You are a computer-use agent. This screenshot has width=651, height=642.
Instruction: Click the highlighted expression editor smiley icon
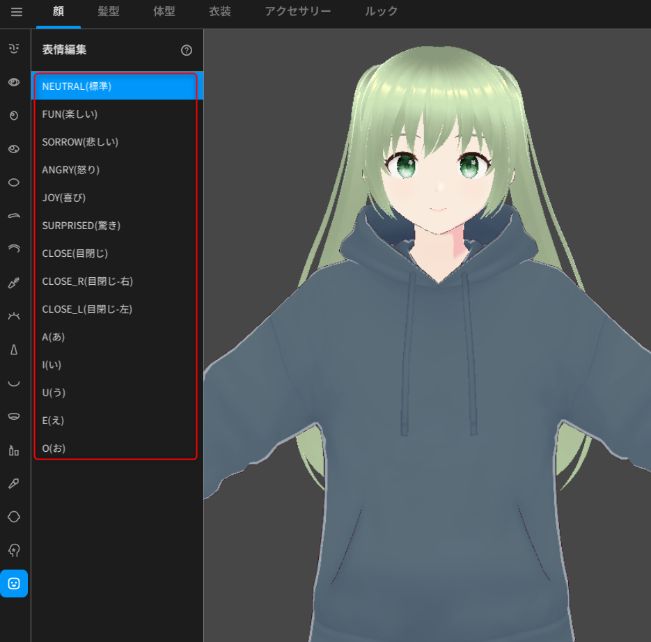click(x=15, y=584)
